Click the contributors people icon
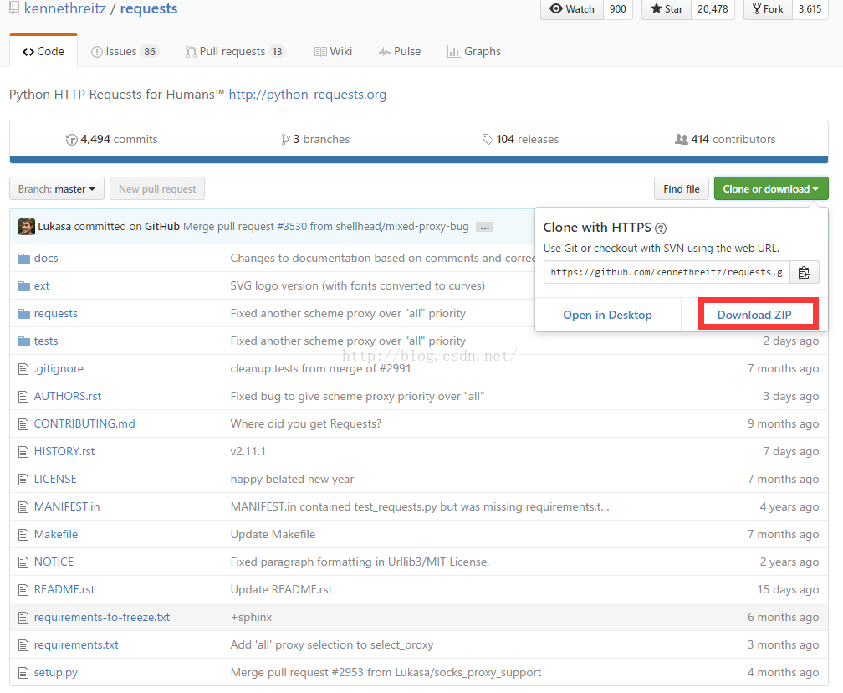The width and height of the screenshot is (843, 693). [x=681, y=140]
